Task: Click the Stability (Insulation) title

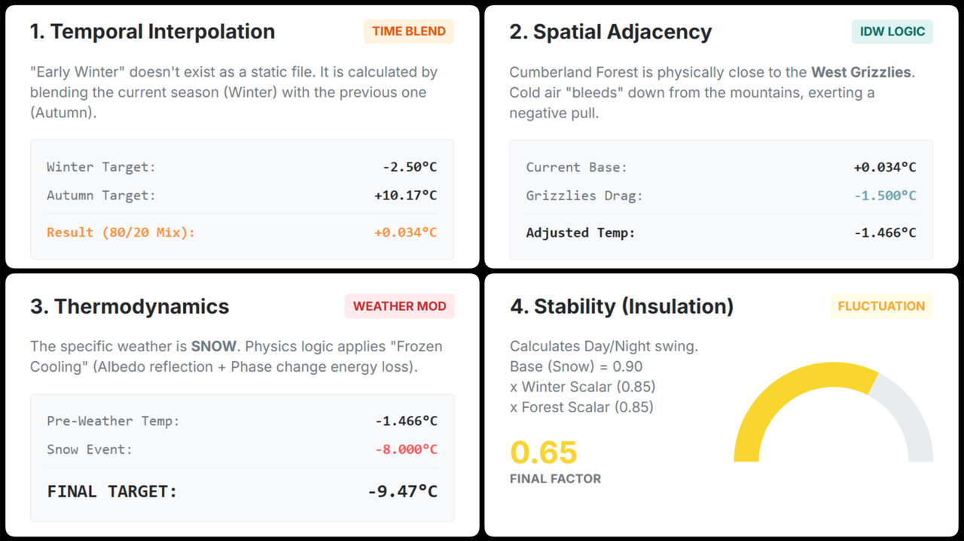Action: pos(621,306)
